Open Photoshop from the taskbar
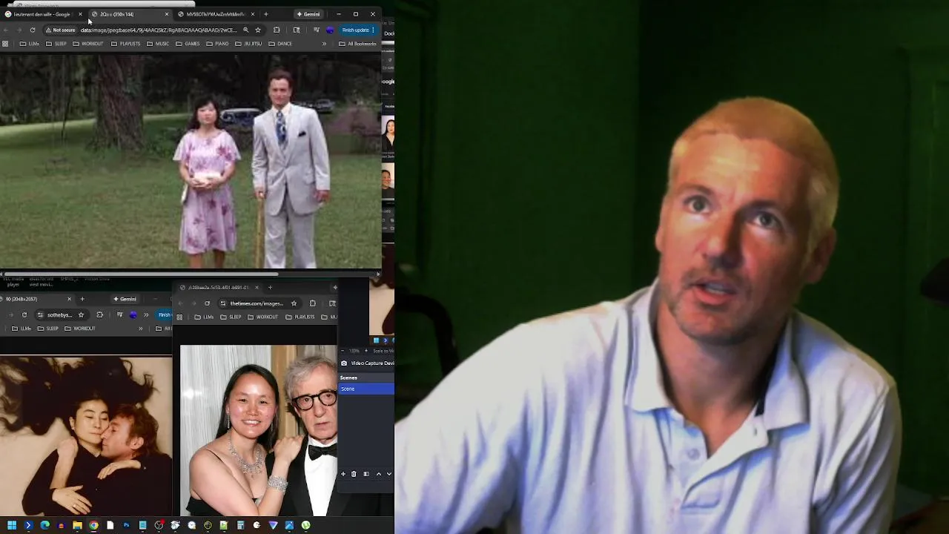 126,525
